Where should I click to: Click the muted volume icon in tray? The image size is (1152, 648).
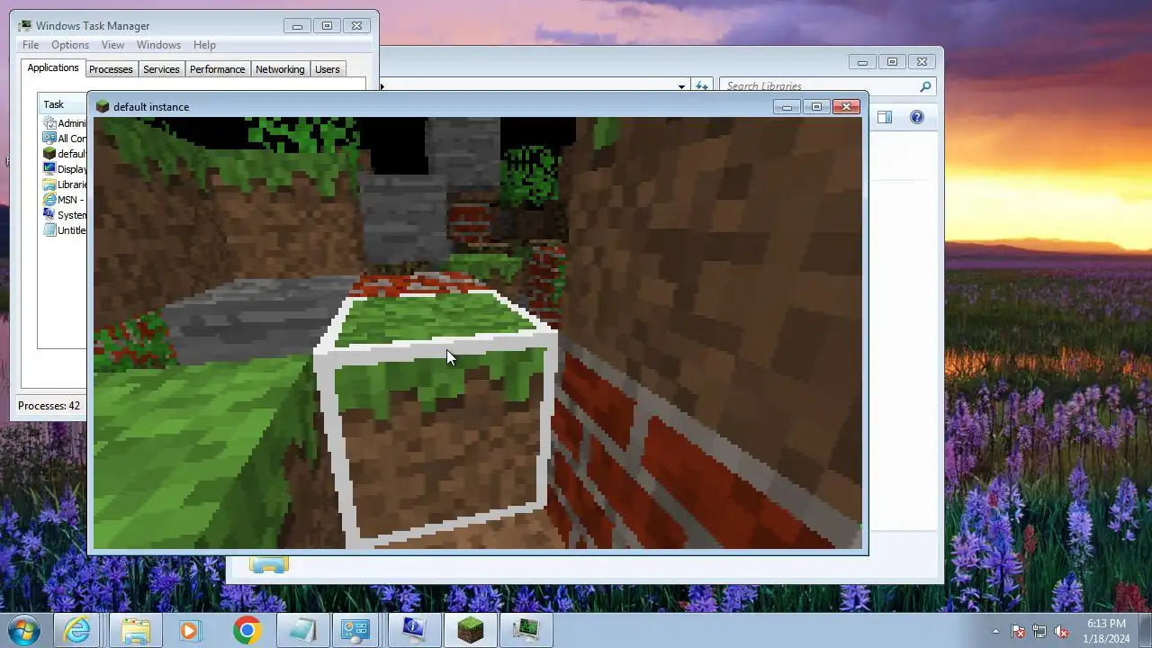click(x=1061, y=631)
